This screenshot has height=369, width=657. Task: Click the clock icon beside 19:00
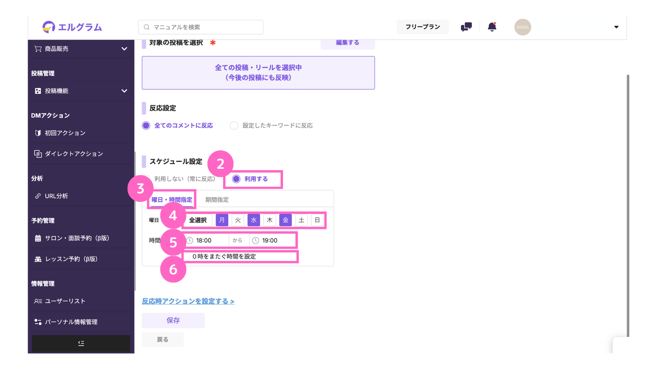(256, 241)
